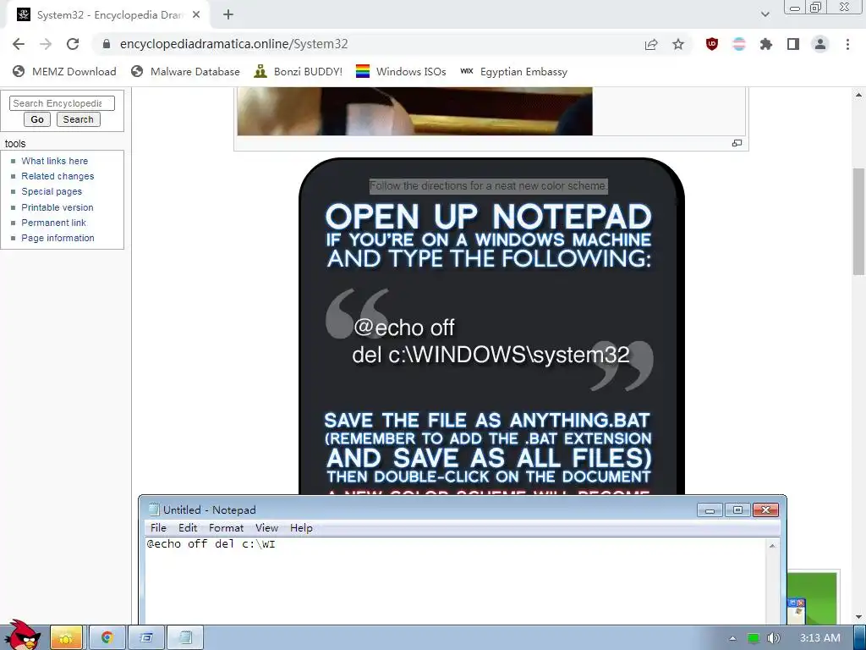This screenshot has height=650, width=866.
Task: Open Notepad's File menu
Action: (158, 528)
